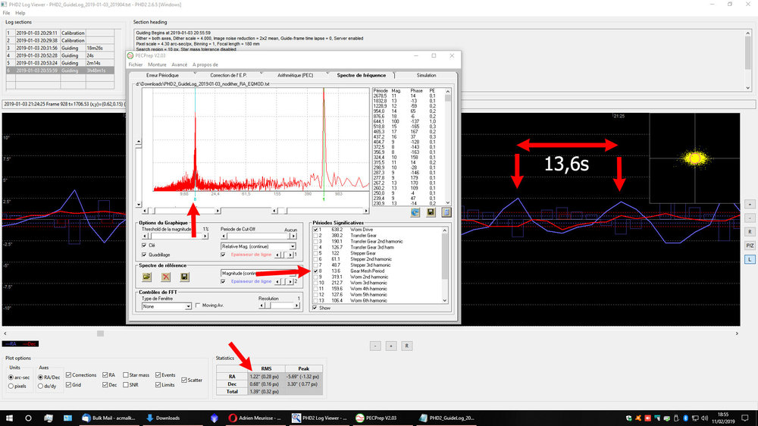Toggle the Clé checkbox
The height and width of the screenshot is (426, 758).
point(144,245)
